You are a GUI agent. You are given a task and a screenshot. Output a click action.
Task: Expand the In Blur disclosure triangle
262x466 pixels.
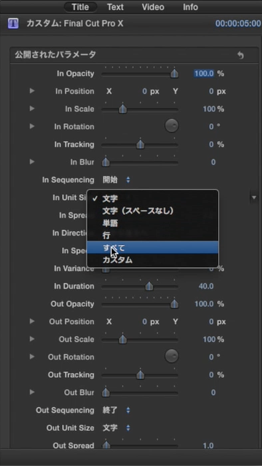point(32,161)
